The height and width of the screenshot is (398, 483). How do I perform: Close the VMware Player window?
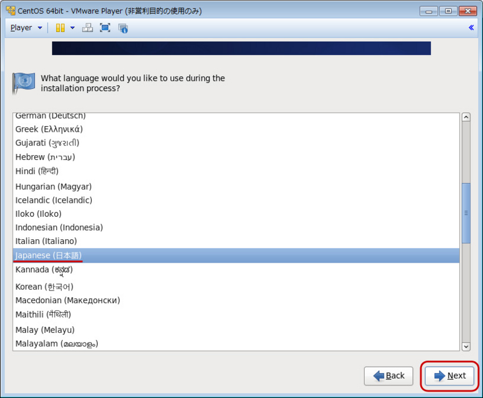click(467, 11)
